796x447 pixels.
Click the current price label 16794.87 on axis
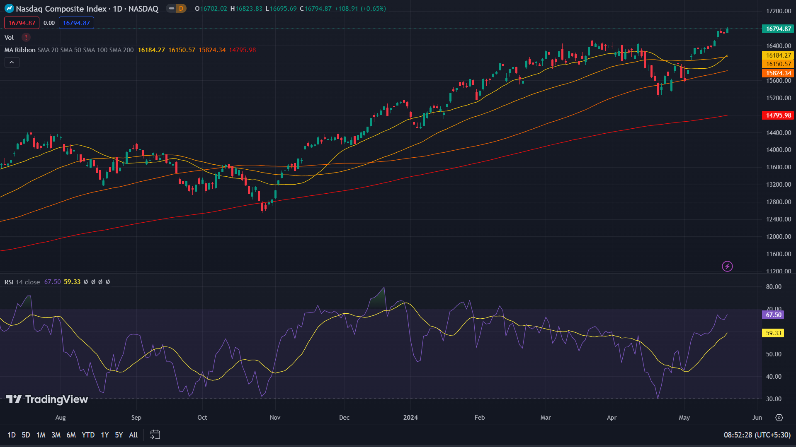coord(778,29)
